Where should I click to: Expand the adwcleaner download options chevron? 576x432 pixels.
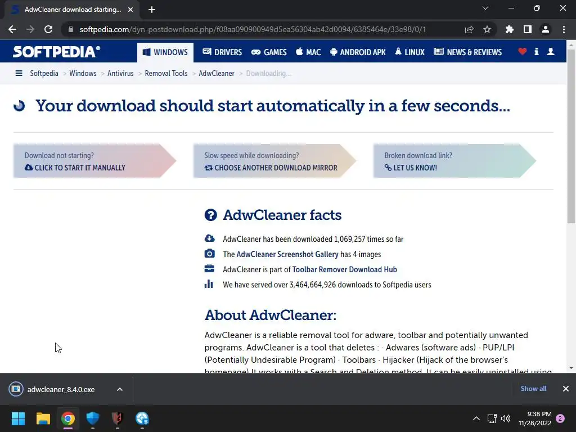click(120, 389)
